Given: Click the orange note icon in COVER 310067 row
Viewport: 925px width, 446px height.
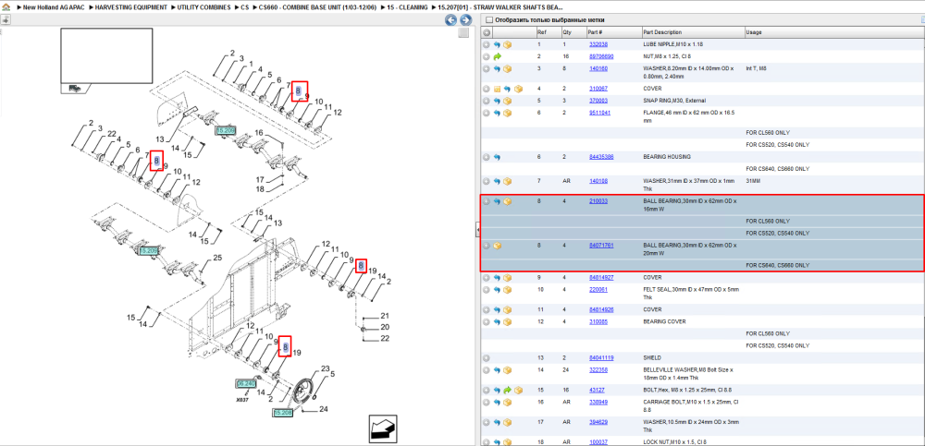Looking at the screenshot, I should point(497,89).
